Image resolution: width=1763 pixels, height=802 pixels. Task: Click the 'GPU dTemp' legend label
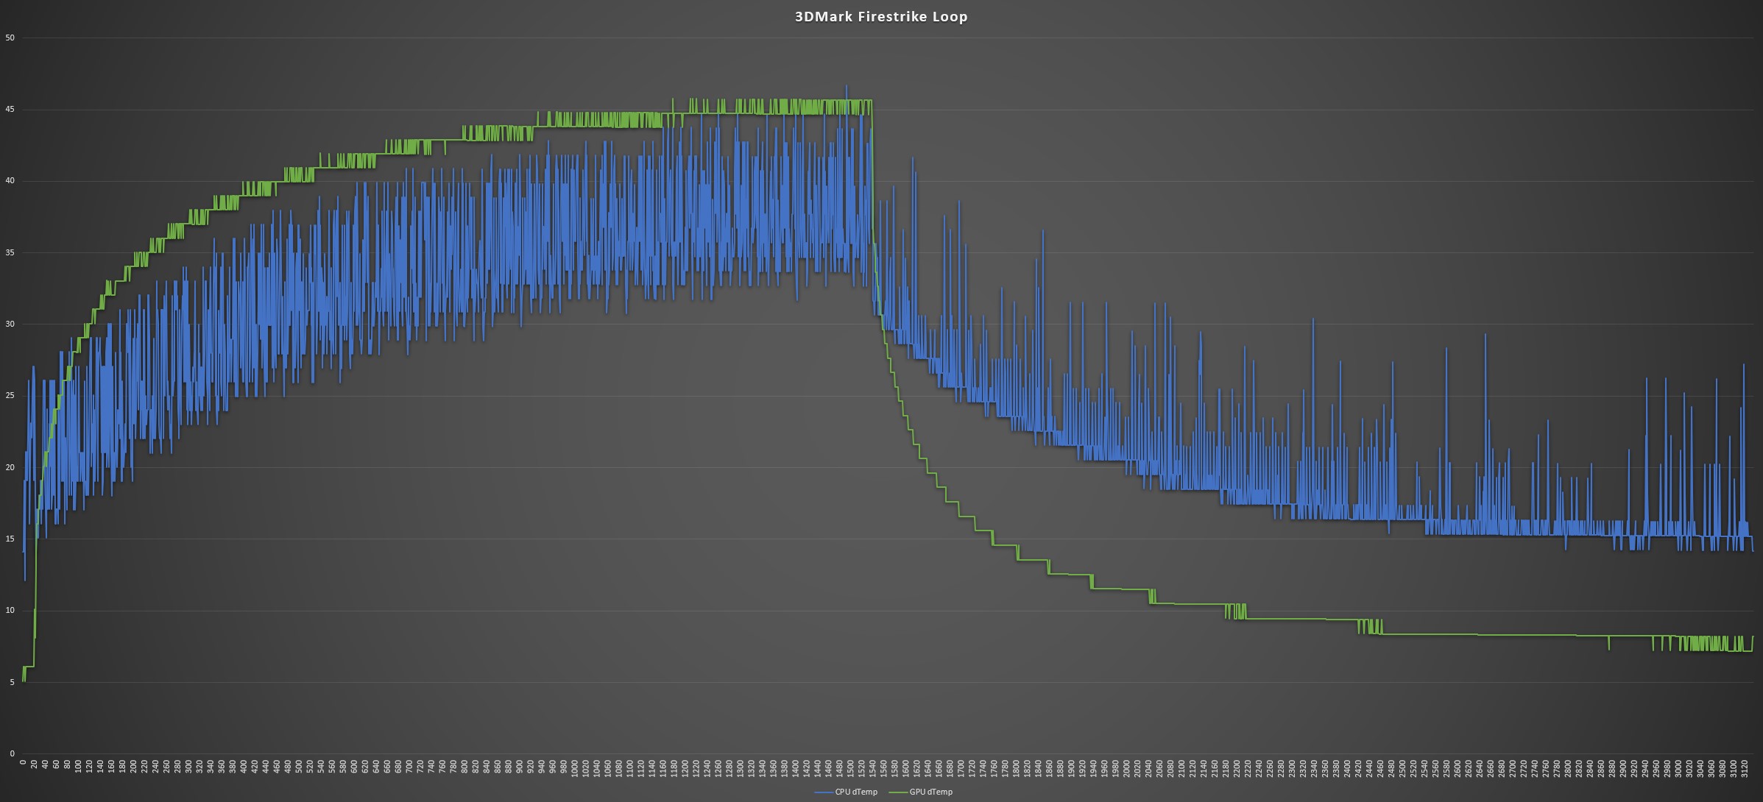930,792
